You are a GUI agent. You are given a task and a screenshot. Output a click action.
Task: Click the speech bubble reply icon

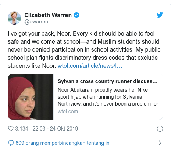point(11,143)
